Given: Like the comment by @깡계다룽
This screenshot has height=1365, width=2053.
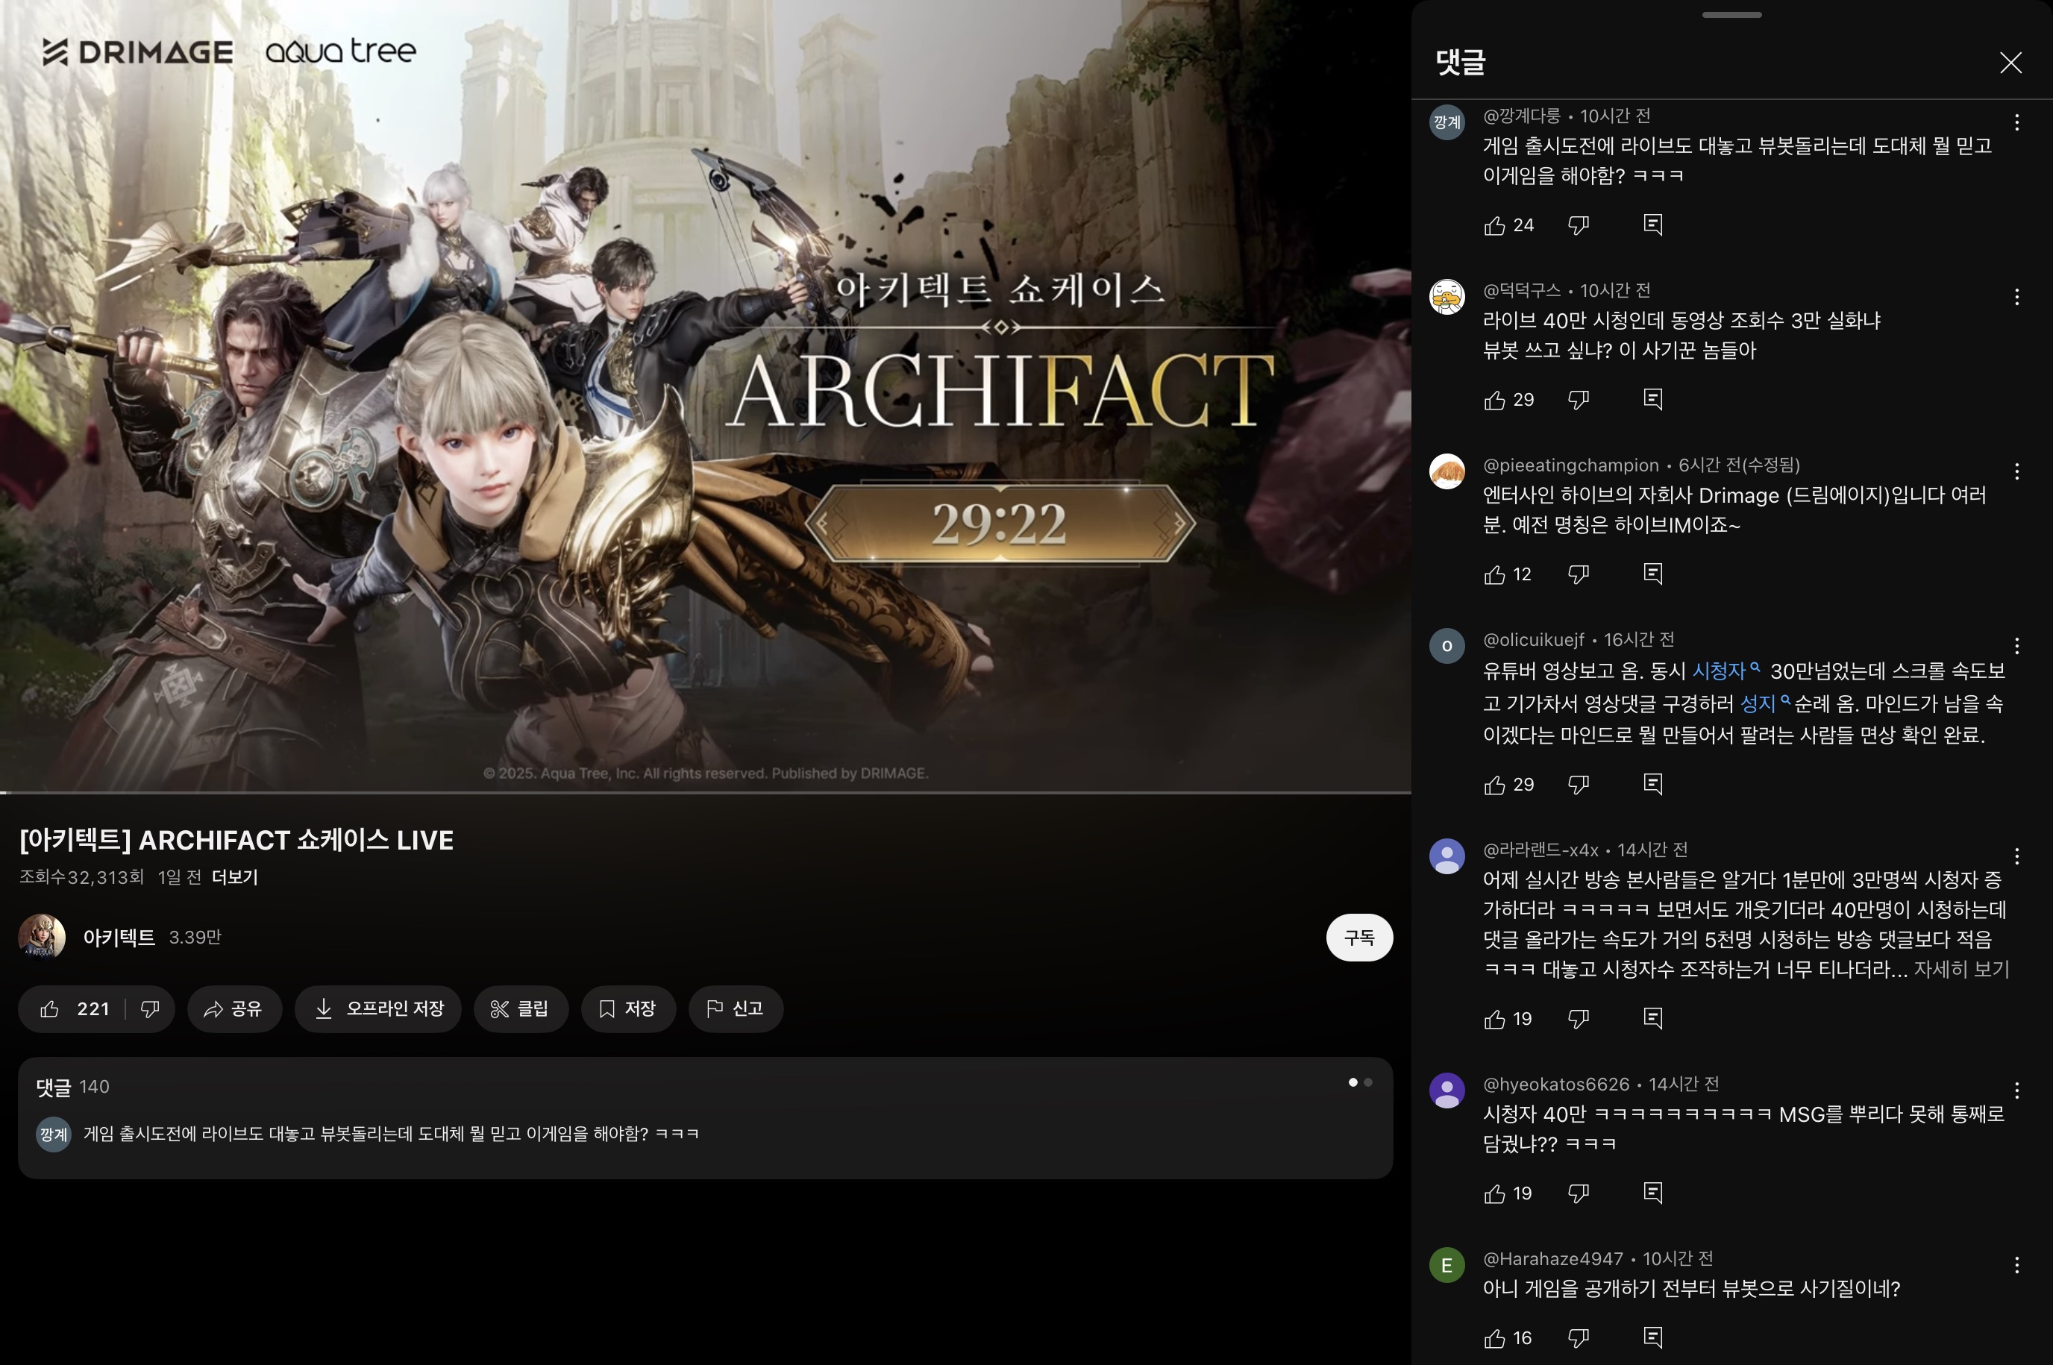Looking at the screenshot, I should click(1494, 225).
